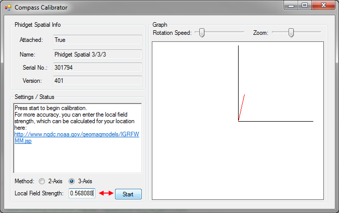Viewport: 339px width, 213px height.
Task: Select the 2-Axis method radio button
Action: coord(42,181)
